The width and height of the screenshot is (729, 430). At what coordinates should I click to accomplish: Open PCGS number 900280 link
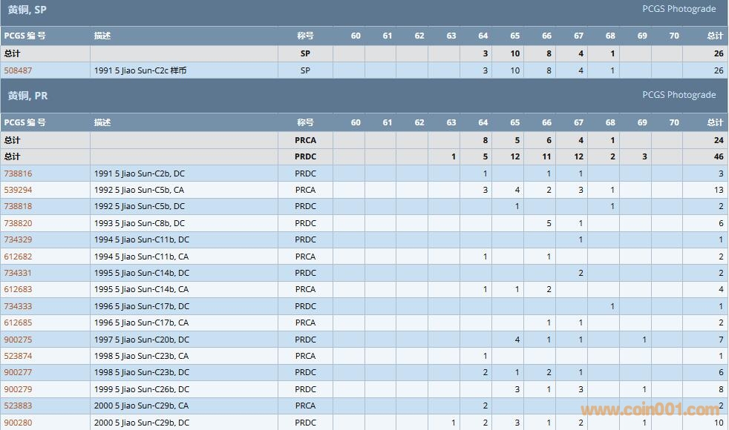tap(19, 423)
